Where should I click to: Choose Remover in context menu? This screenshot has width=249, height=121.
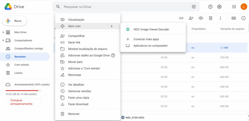[88, 114]
